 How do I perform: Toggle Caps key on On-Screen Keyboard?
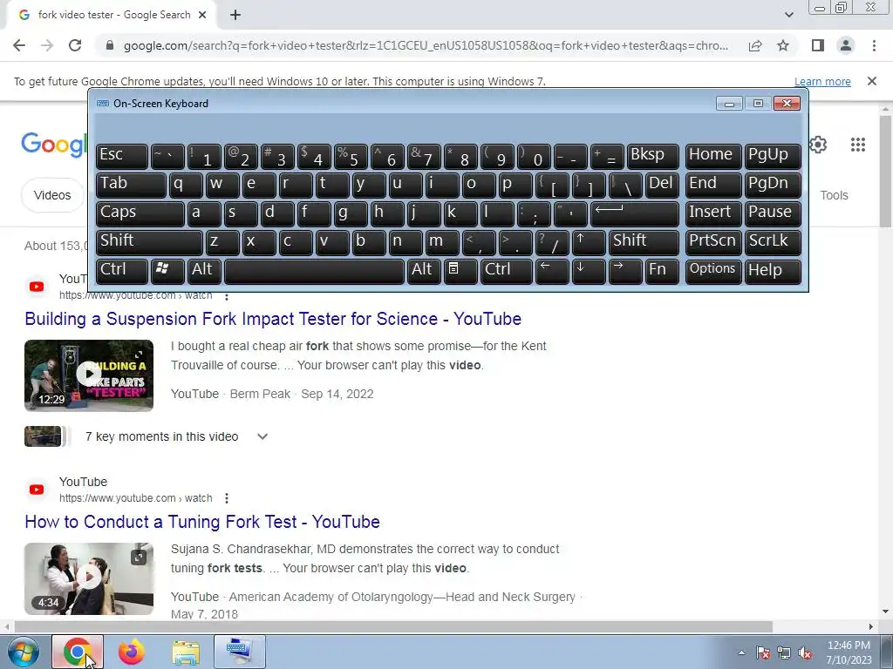pyautogui.click(x=140, y=213)
